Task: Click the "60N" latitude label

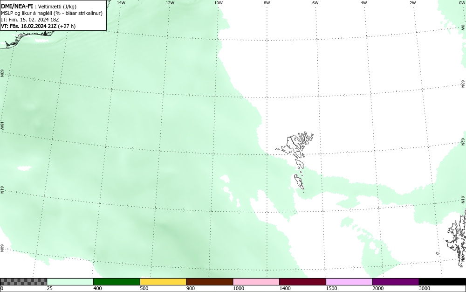Action: (x=2, y=248)
